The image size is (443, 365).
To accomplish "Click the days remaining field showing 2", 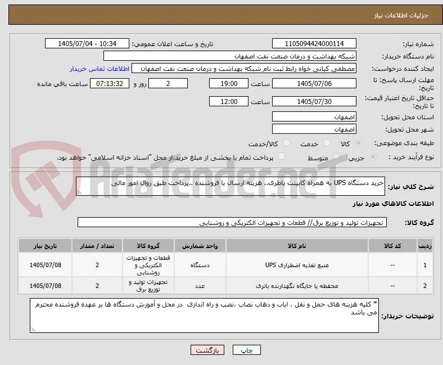I will tap(168, 83).
